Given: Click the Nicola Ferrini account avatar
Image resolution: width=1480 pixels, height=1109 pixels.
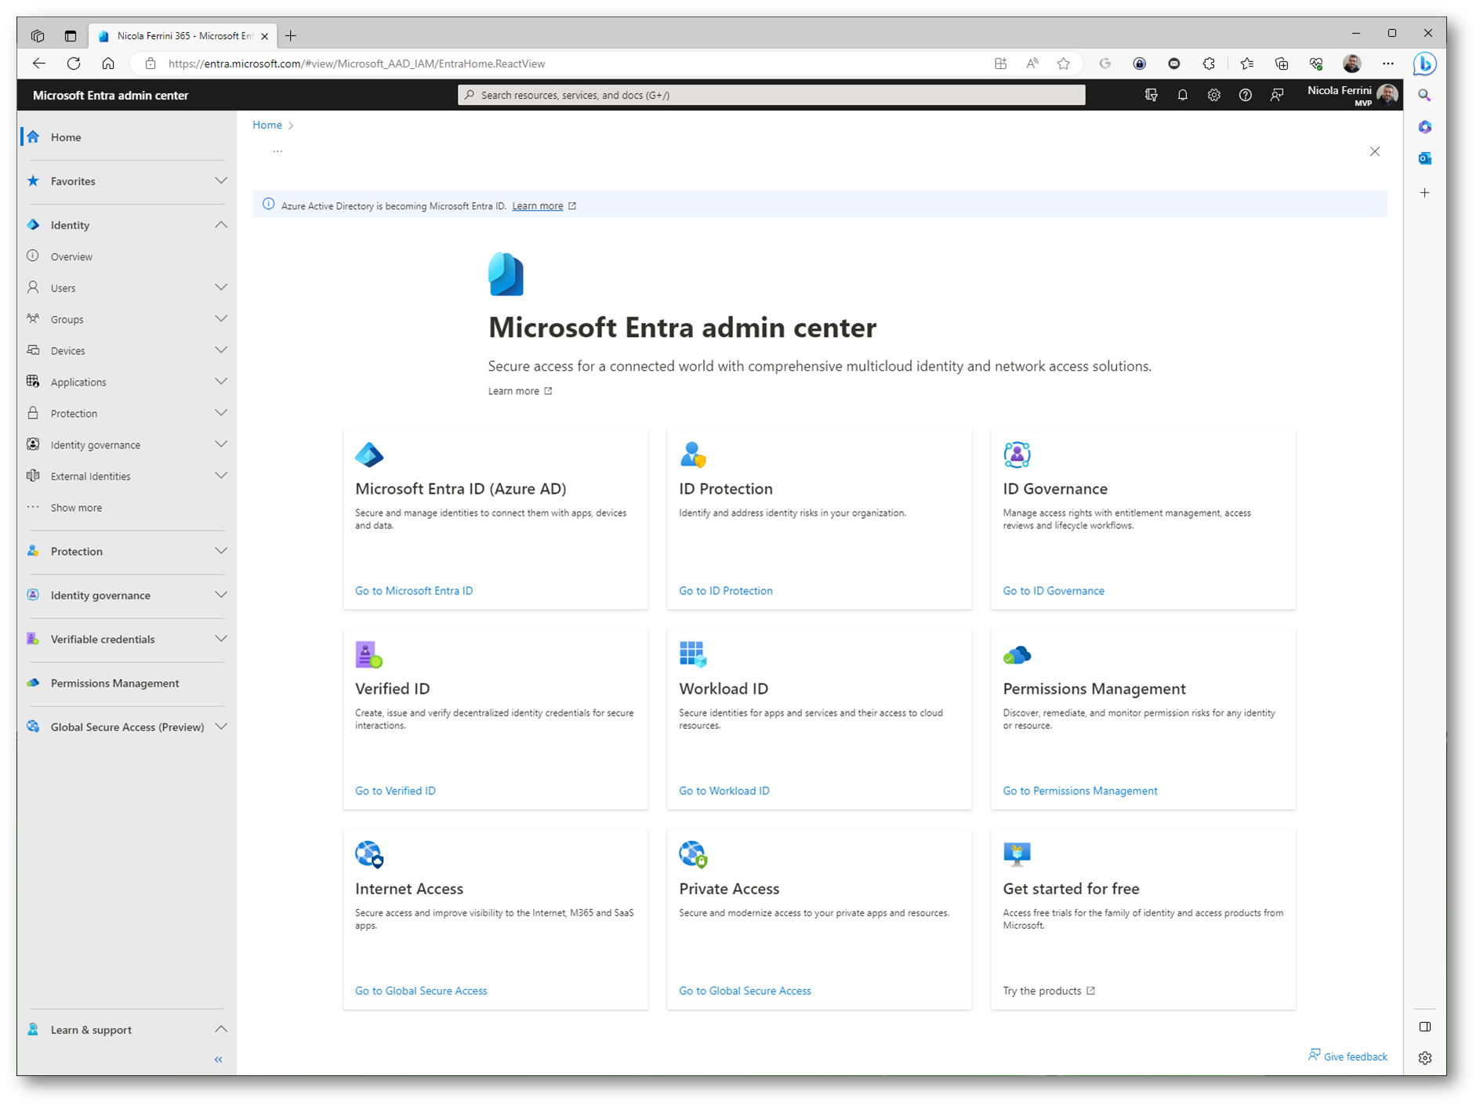Looking at the screenshot, I should [x=1387, y=95].
